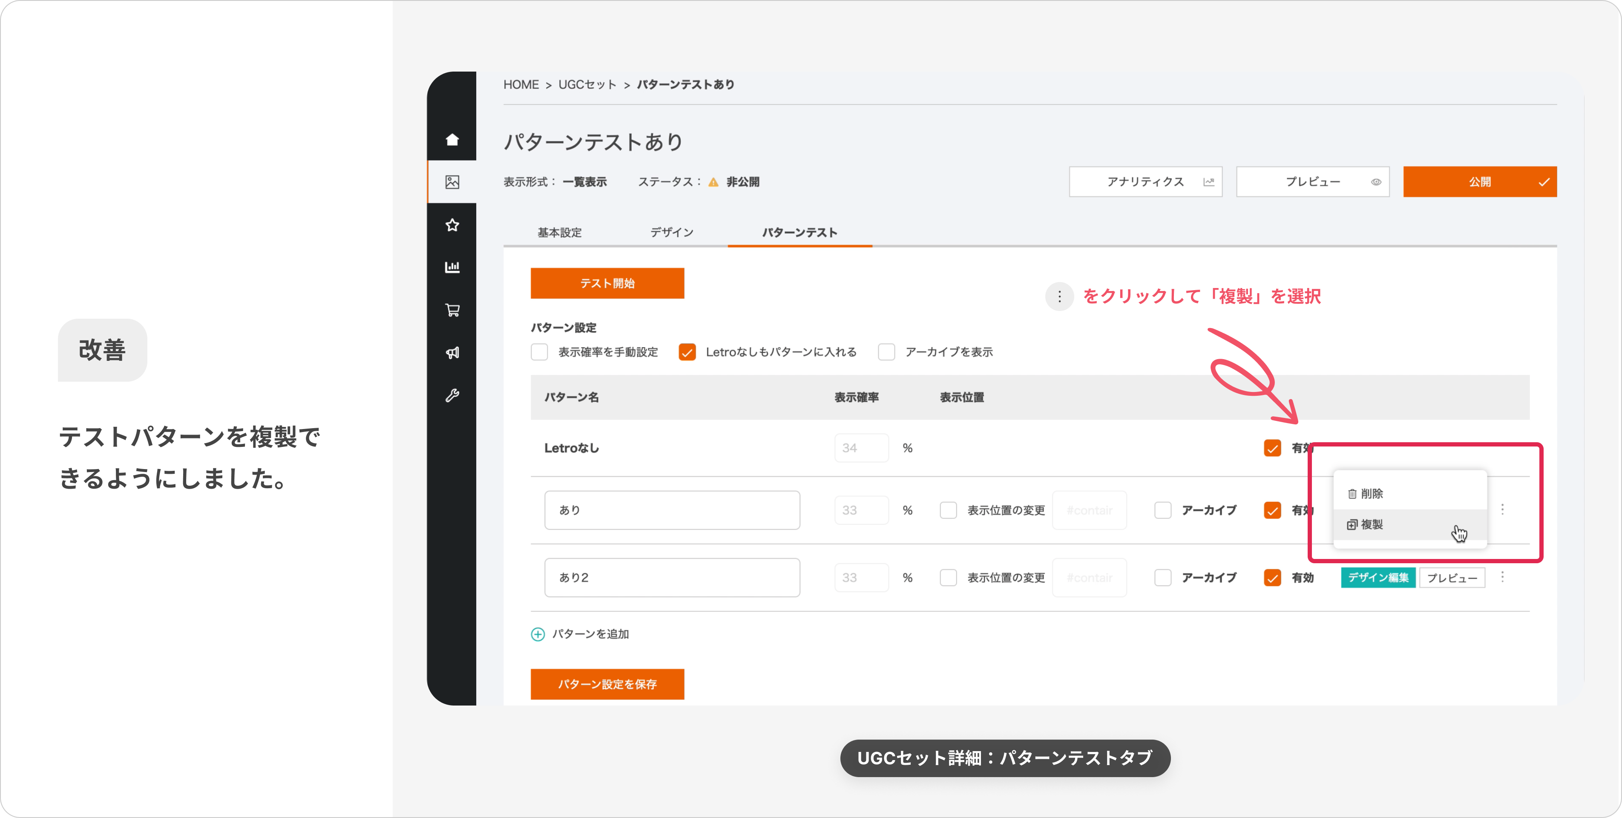Open three-dot menu for あり row

click(x=1502, y=509)
